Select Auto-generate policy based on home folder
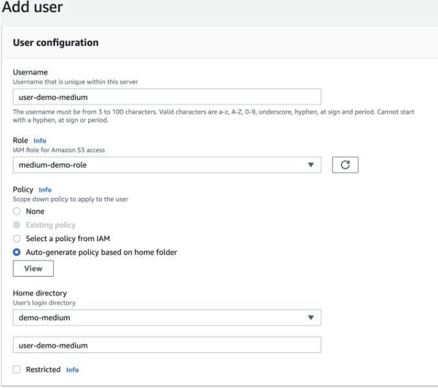 tap(17, 252)
